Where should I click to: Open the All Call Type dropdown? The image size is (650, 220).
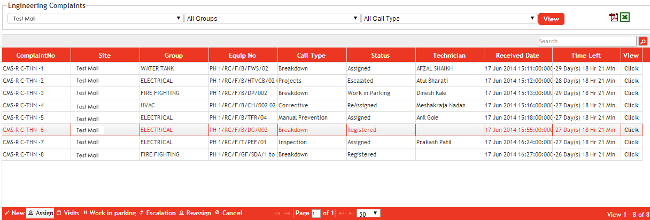[x=449, y=19]
